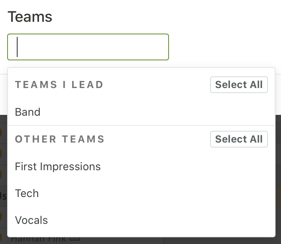Screen dimensions: 281x244
Task: Click divider line below the Band option
Action: [x=141, y=125]
